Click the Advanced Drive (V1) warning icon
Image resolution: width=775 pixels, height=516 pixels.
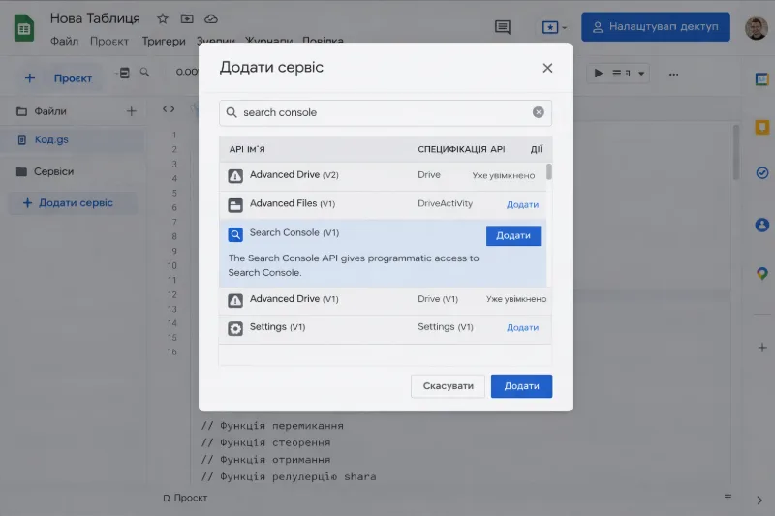pos(235,300)
